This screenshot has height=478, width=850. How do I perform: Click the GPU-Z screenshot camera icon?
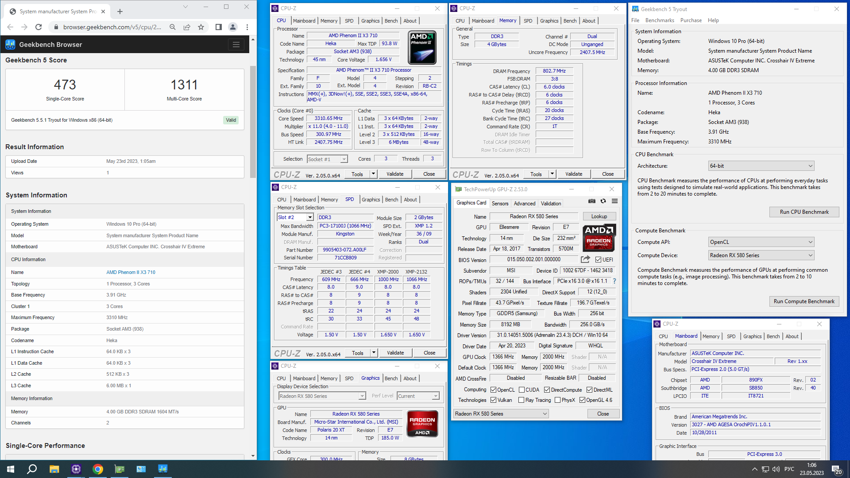(592, 201)
